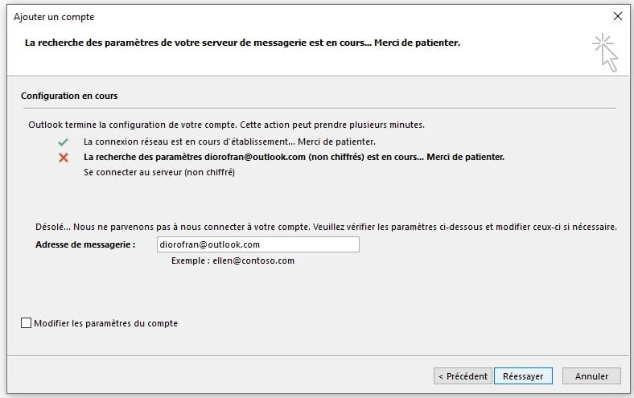Cancel setup with the Annuler button
634x398 pixels.
[591, 376]
